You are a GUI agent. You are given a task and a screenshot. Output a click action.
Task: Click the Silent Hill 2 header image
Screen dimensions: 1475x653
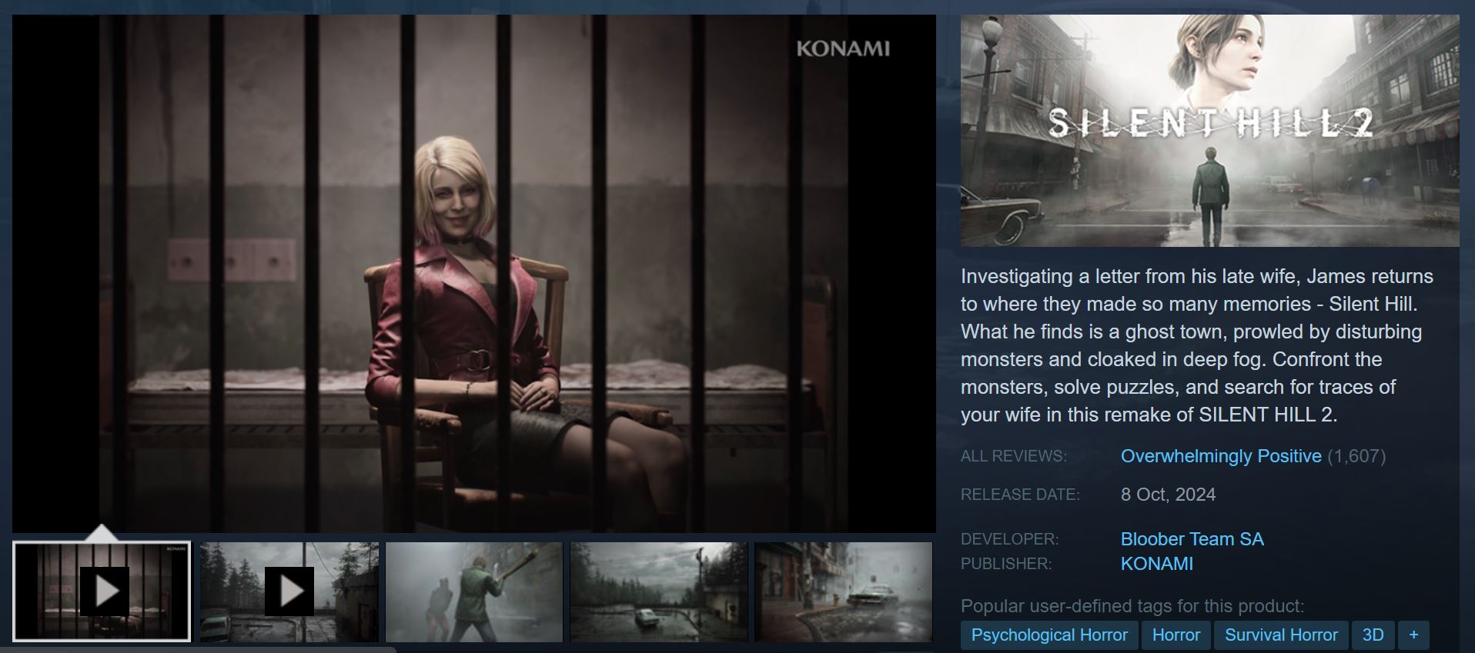(1209, 131)
